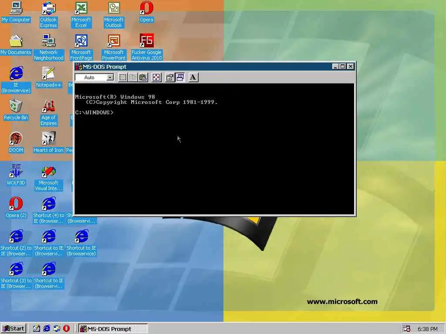Select the Notepad++ desktop shortcut
The width and height of the screenshot is (446, 334).
(x=49, y=77)
